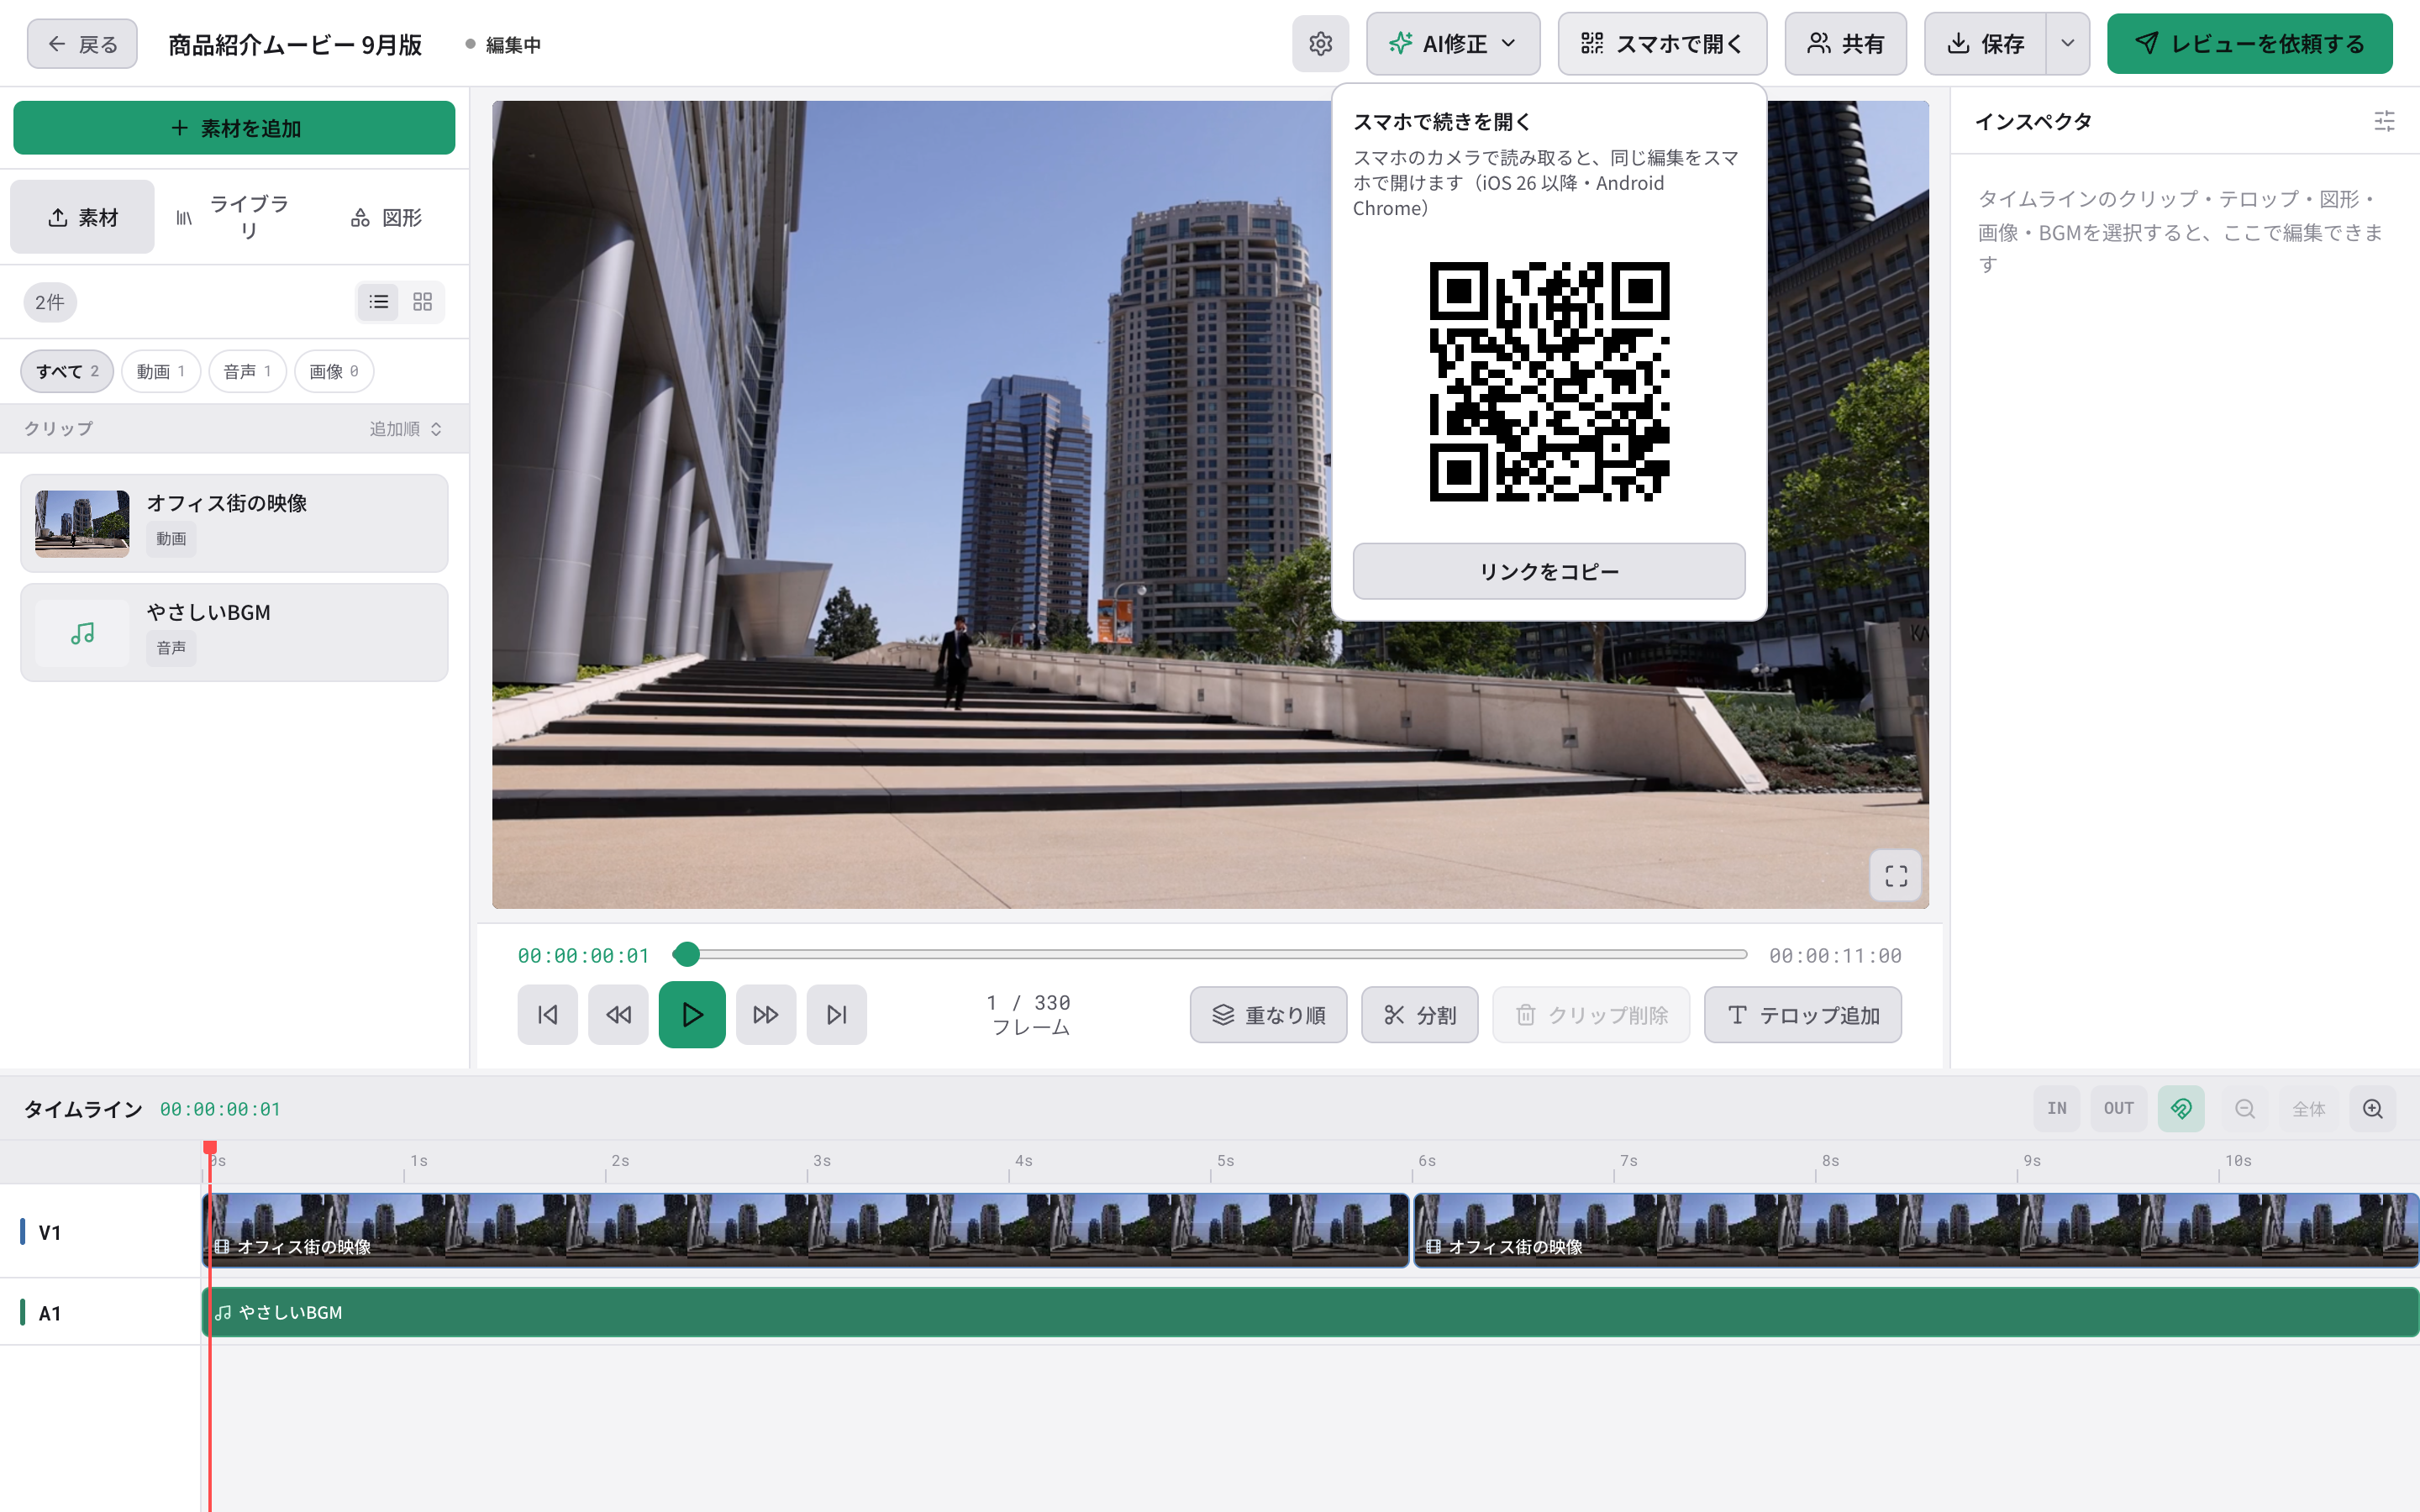The height and width of the screenshot is (1512, 2420).
Task: Click the fullscreen icon on the preview
Action: [1895, 876]
